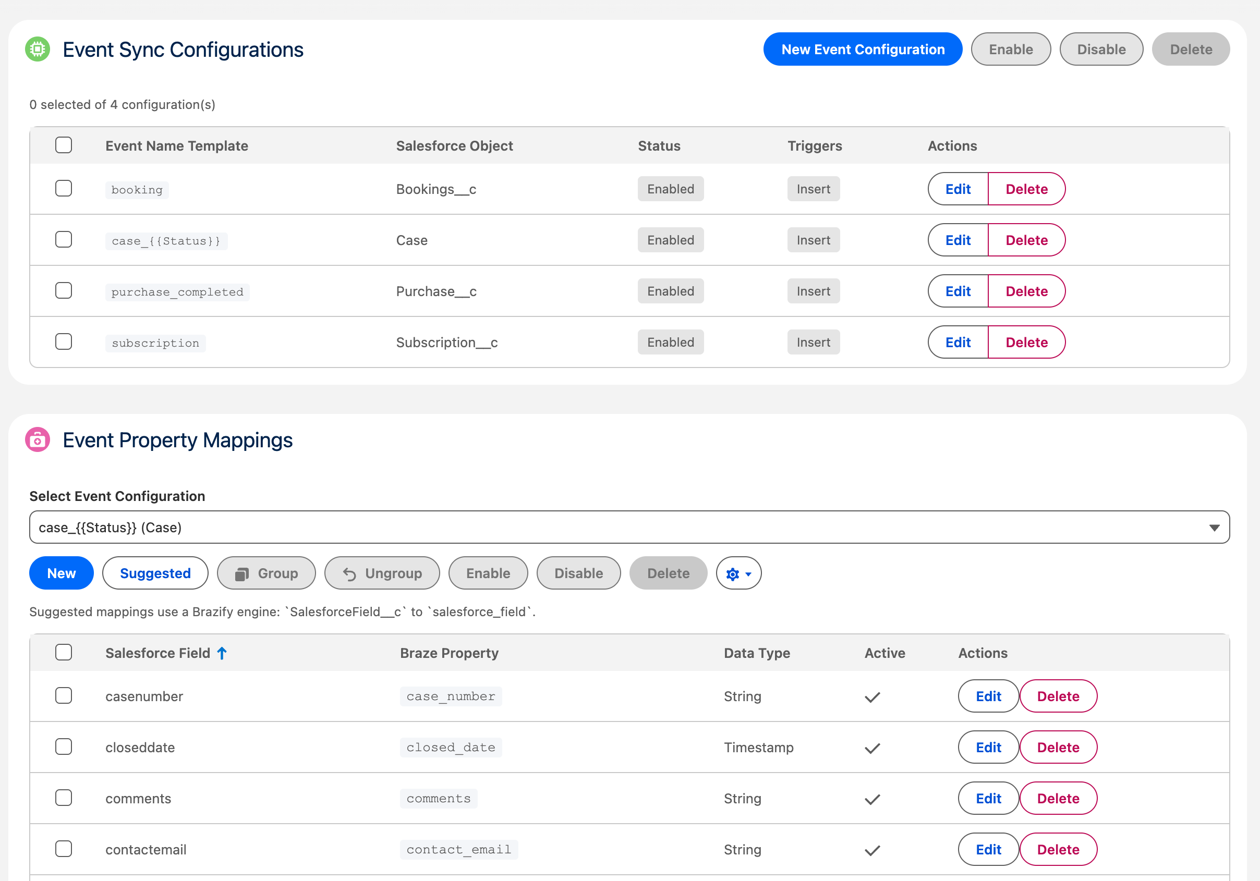Expand the chevron next to the gear icon

tap(747, 574)
